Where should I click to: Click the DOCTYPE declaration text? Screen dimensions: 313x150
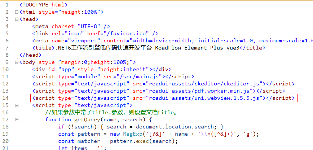[44, 5]
